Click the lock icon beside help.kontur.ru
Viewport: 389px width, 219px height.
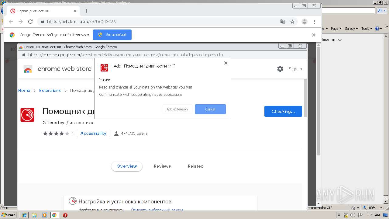(x=42, y=22)
